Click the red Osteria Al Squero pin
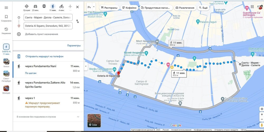This screenshot has width=264, height=132. (x=119, y=73)
